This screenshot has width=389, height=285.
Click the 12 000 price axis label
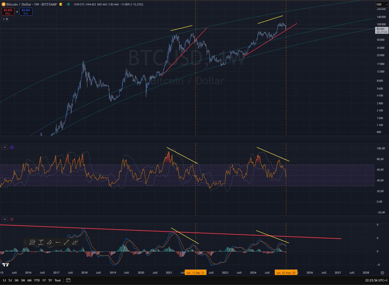click(x=380, y=71)
